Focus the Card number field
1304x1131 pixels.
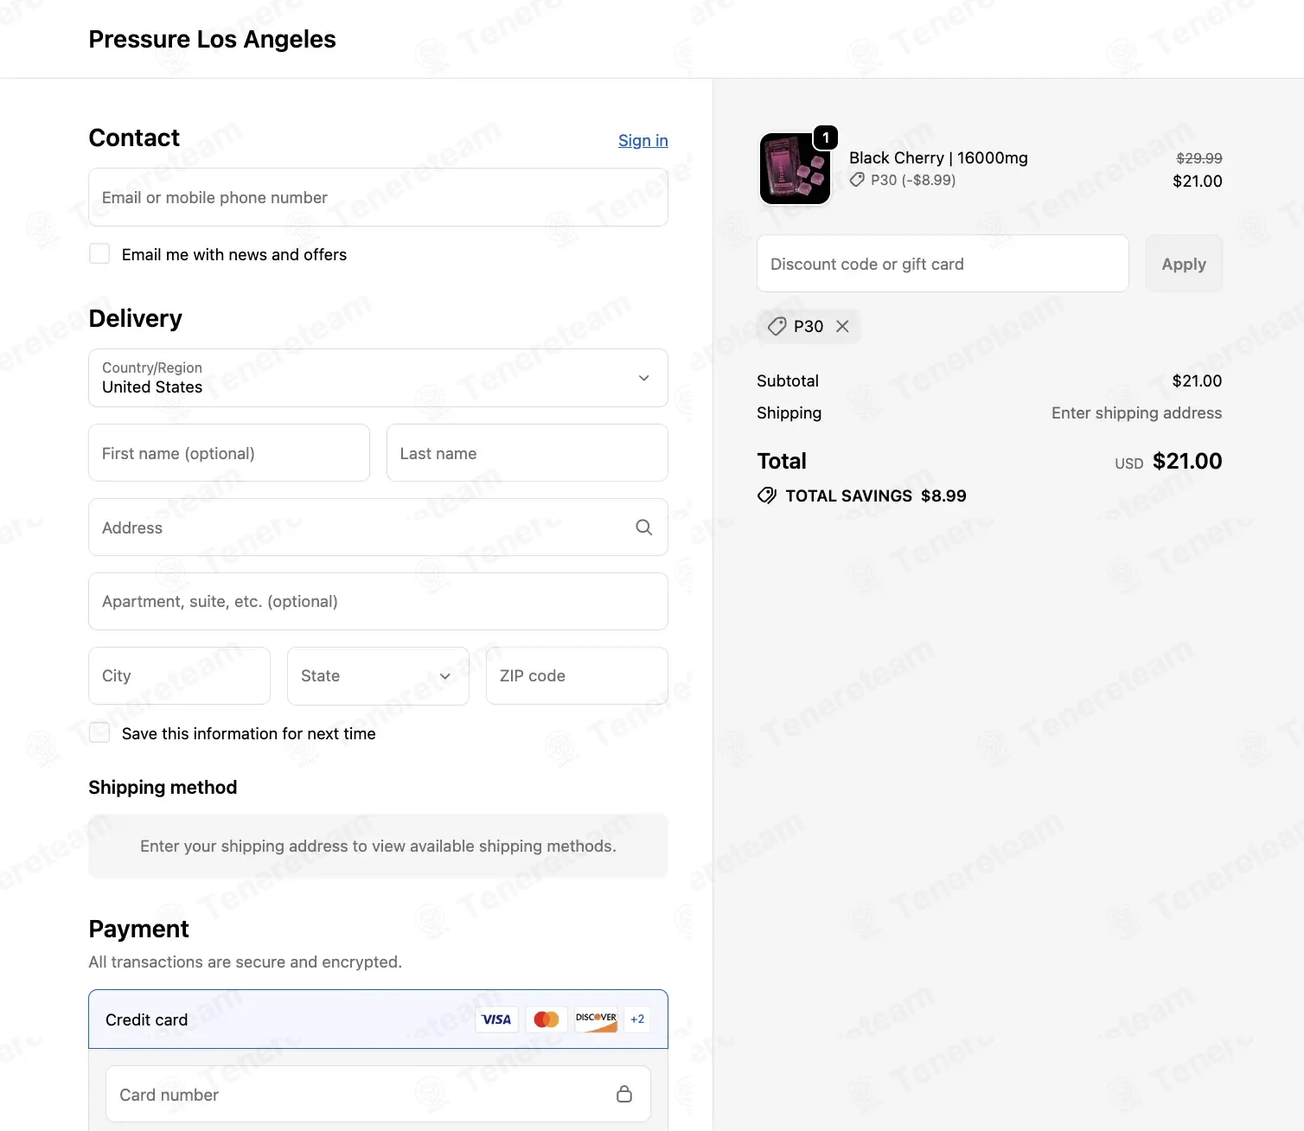[378, 1095]
